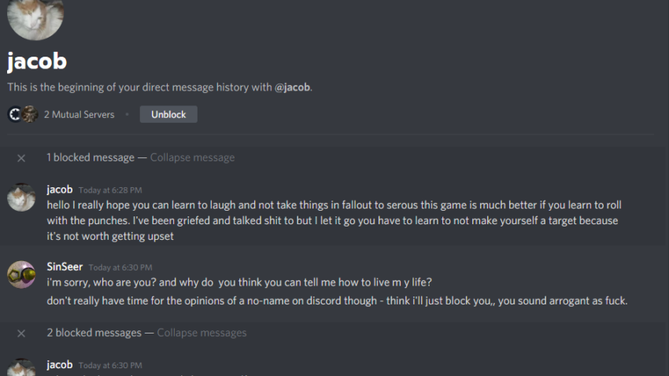The height and width of the screenshot is (376, 669).
Task: Click jacob username on the 6:28 PM message
Action: 60,190
